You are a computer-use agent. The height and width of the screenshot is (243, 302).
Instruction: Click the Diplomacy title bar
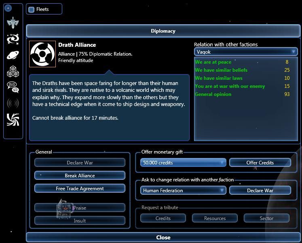point(163,31)
